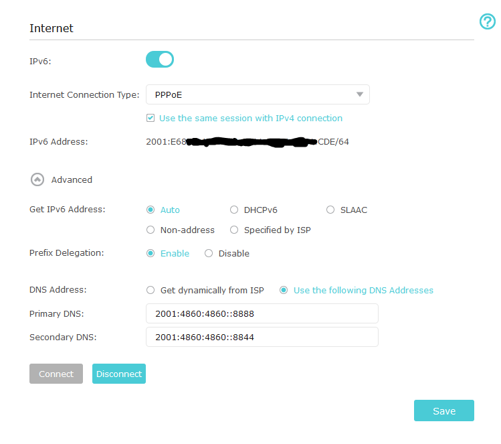Uncheck Use the same session with IPv4
Screen dimensions: 501x444
tap(151, 119)
